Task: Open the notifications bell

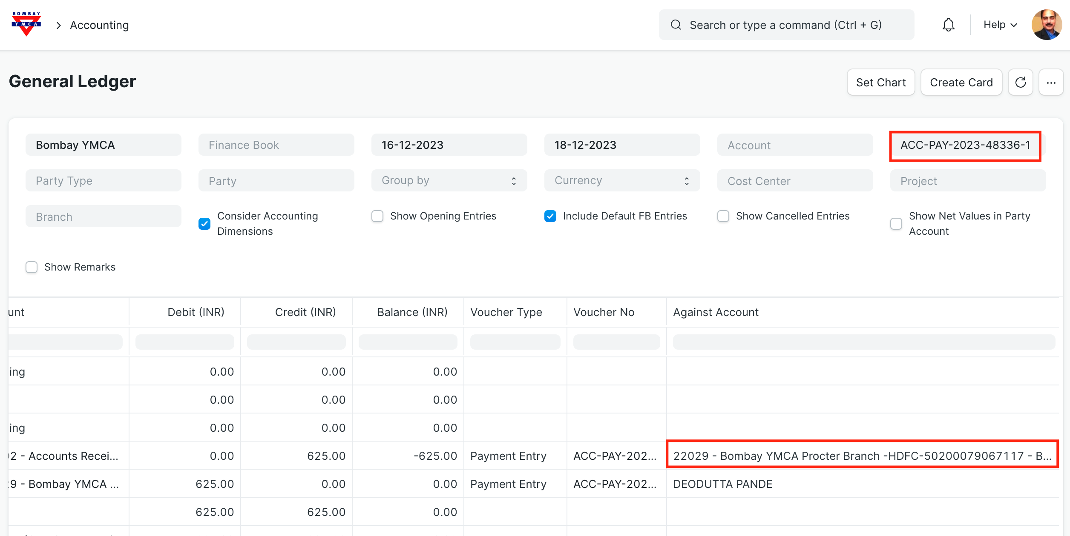Action: tap(948, 25)
